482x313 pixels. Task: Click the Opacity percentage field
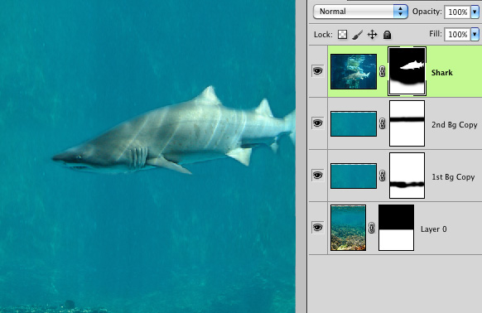pyautogui.click(x=457, y=12)
